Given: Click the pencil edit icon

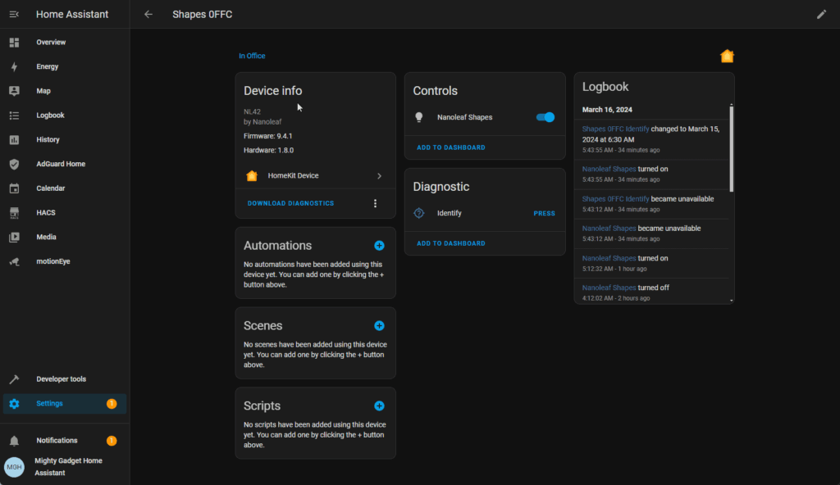Looking at the screenshot, I should coord(821,14).
